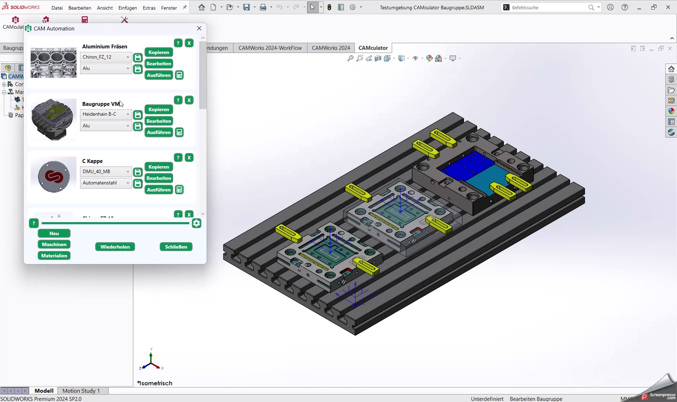Click help question mark for Aluminium Fräsen entry
Screen dimensions: 677x402
[178, 43]
